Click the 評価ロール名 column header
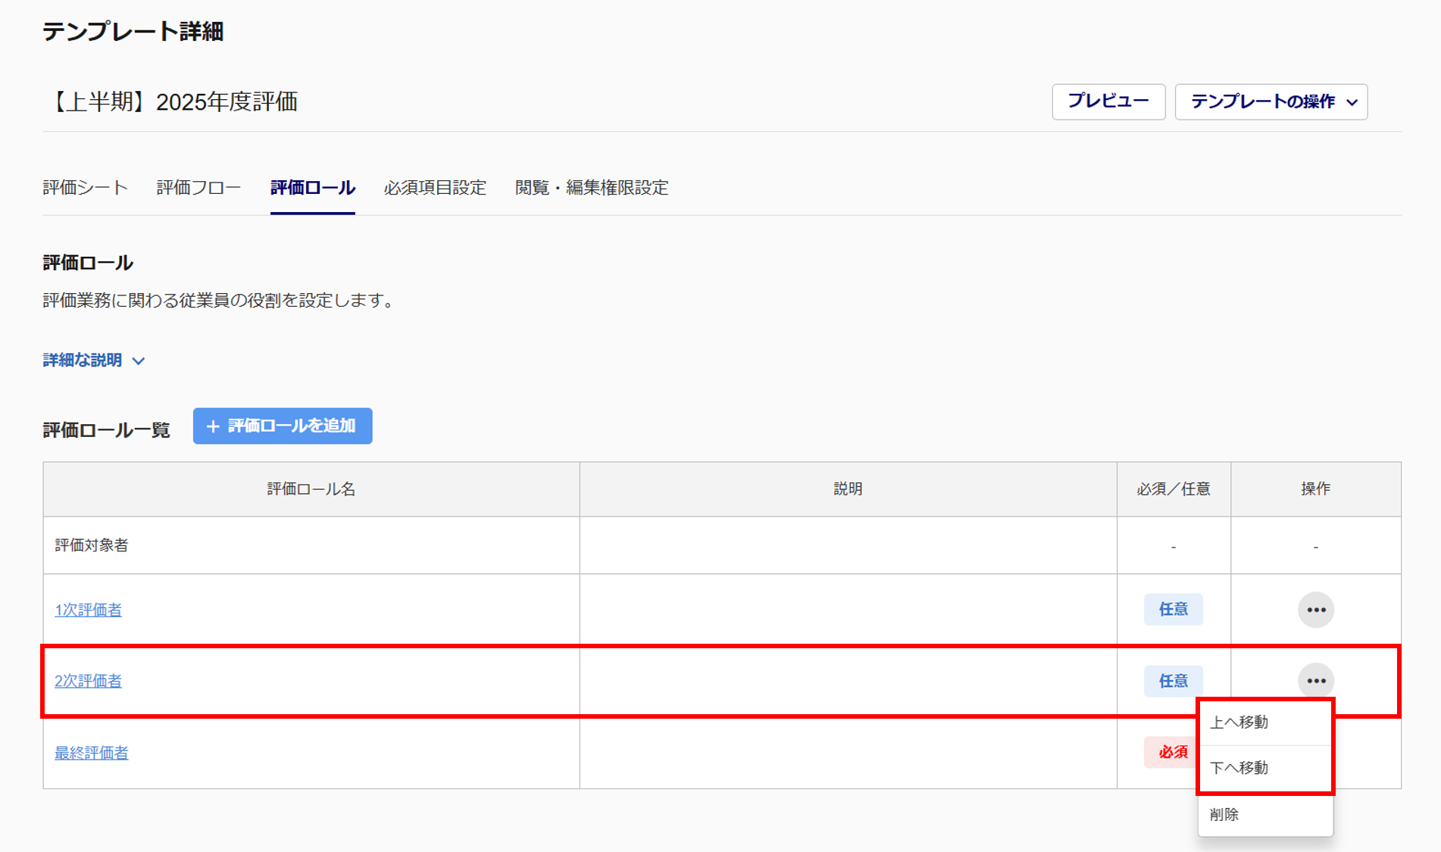This screenshot has width=1441, height=852. [311, 489]
